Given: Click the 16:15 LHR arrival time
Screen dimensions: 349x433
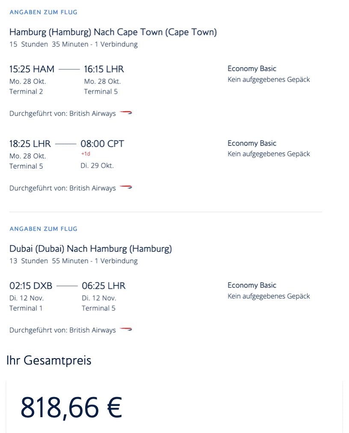Looking at the screenshot, I should tap(104, 69).
